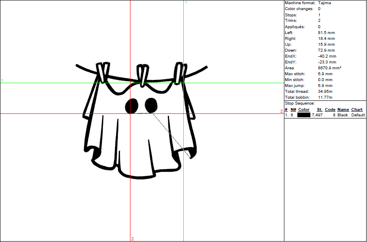This screenshot has height=242, width=367.
Task: Click the Code column header
Action: tap(330, 110)
